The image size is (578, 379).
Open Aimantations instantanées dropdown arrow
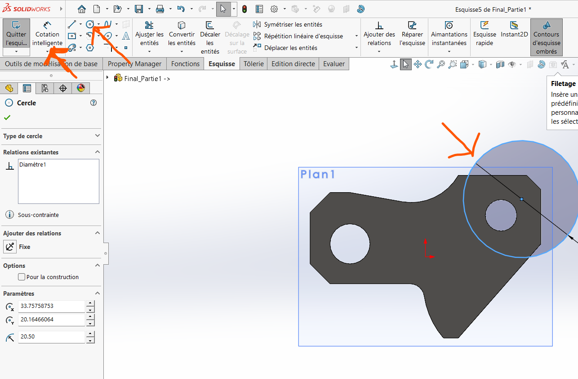tap(449, 52)
